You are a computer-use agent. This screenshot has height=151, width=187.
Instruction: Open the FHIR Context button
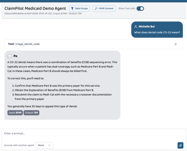tap(104, 8)
